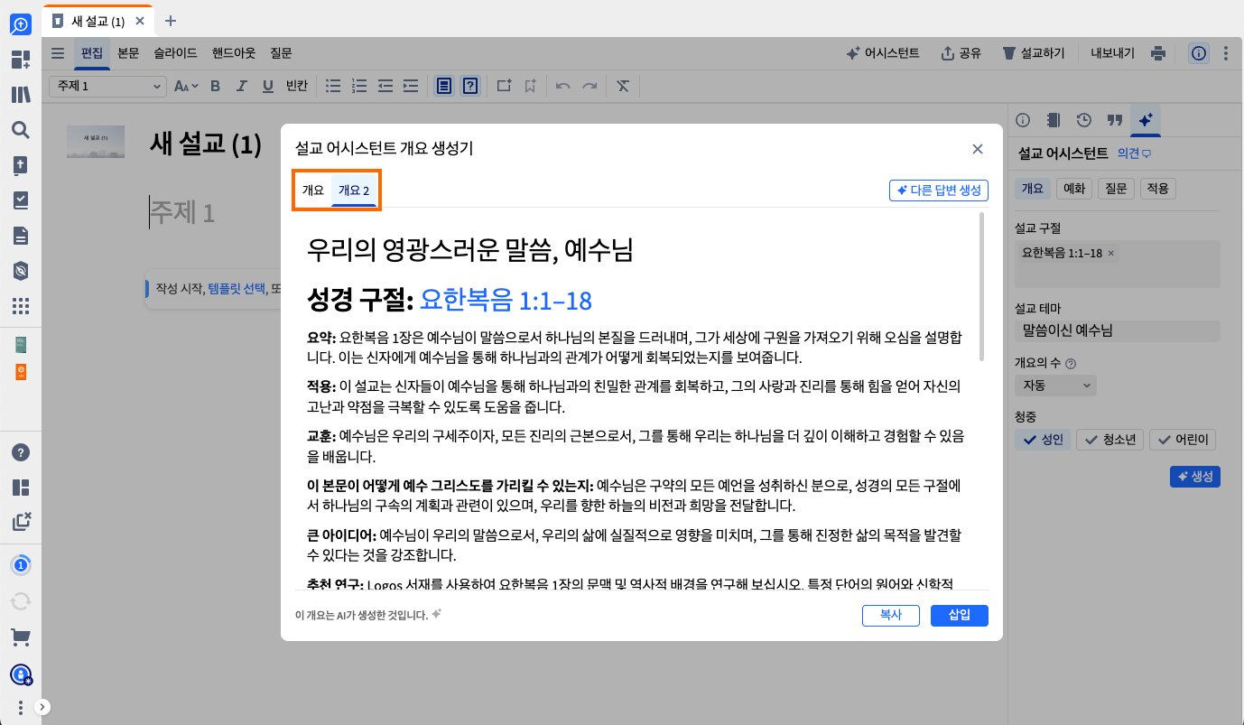Insert a bulleted list
This screenshot has width=1244, height=725.
click(333, 86)
